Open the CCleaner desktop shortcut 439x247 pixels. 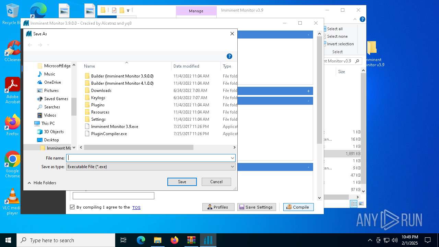click(x=12, y=51)
